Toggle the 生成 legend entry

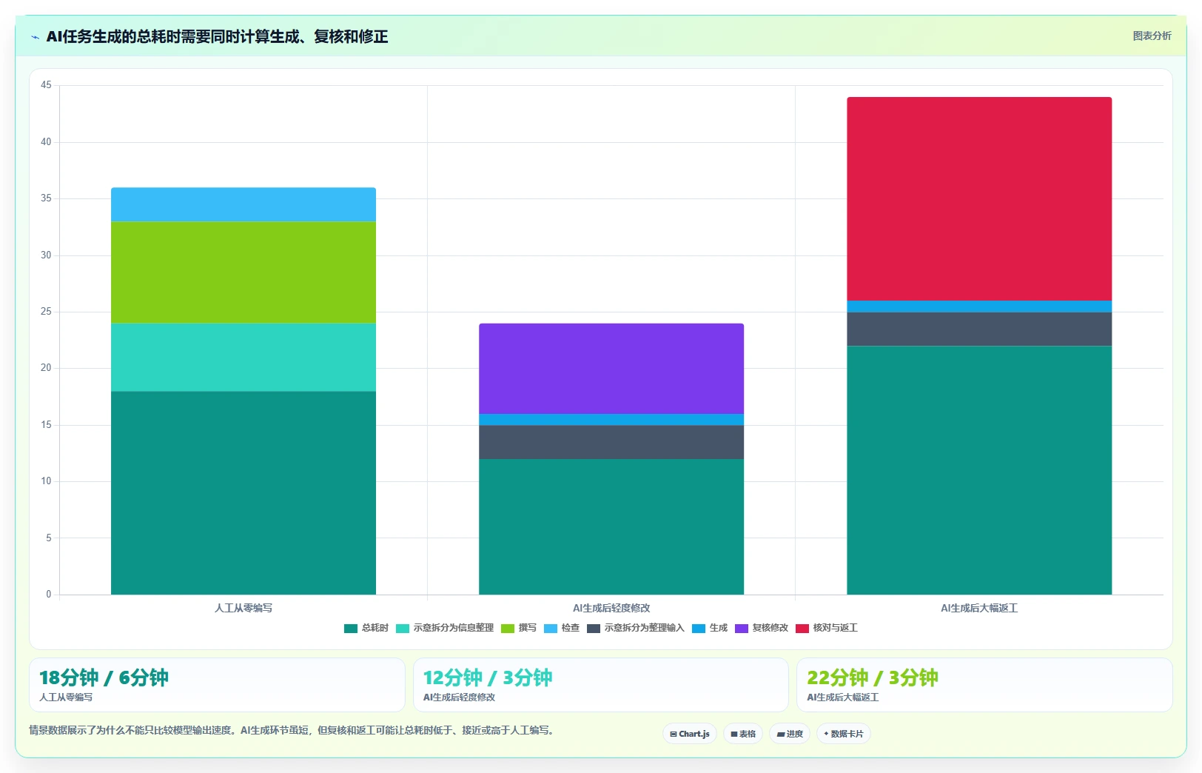tap(710, 628)
